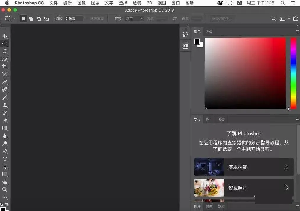The height and width of the screenshot is (211, 300).
Task: Open the 修复照片 tutorial category
Action: (x=244, y=188)
